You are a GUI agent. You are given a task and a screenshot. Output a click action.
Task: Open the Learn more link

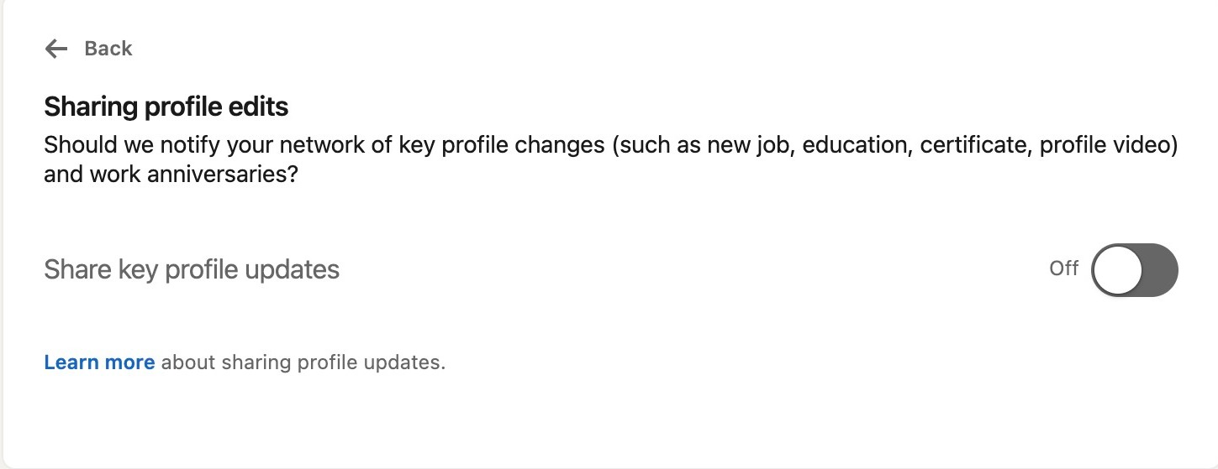[x=99, y=362]
